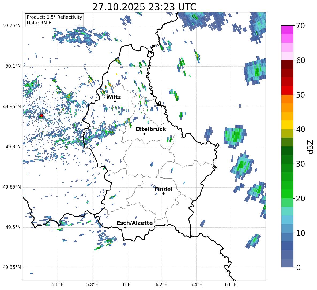Click the colorbar tick label '30'
The height and width of the screenshot is (290, 317).
(300, 164)
